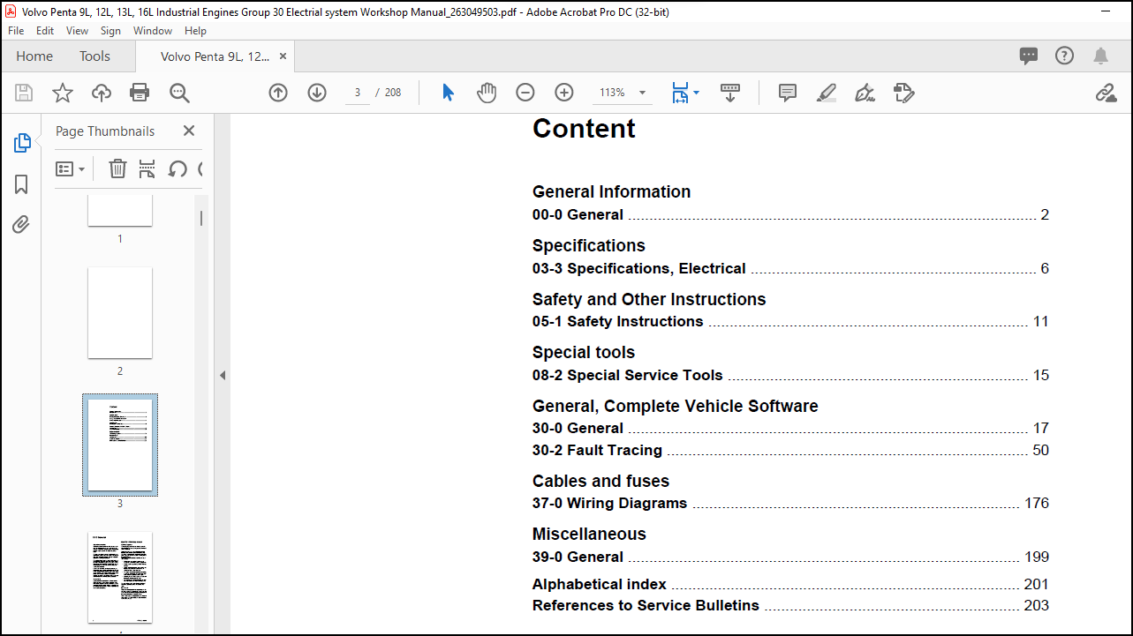Click the stamp tool icon
The image size is (1133, 636).
point(903,93)
